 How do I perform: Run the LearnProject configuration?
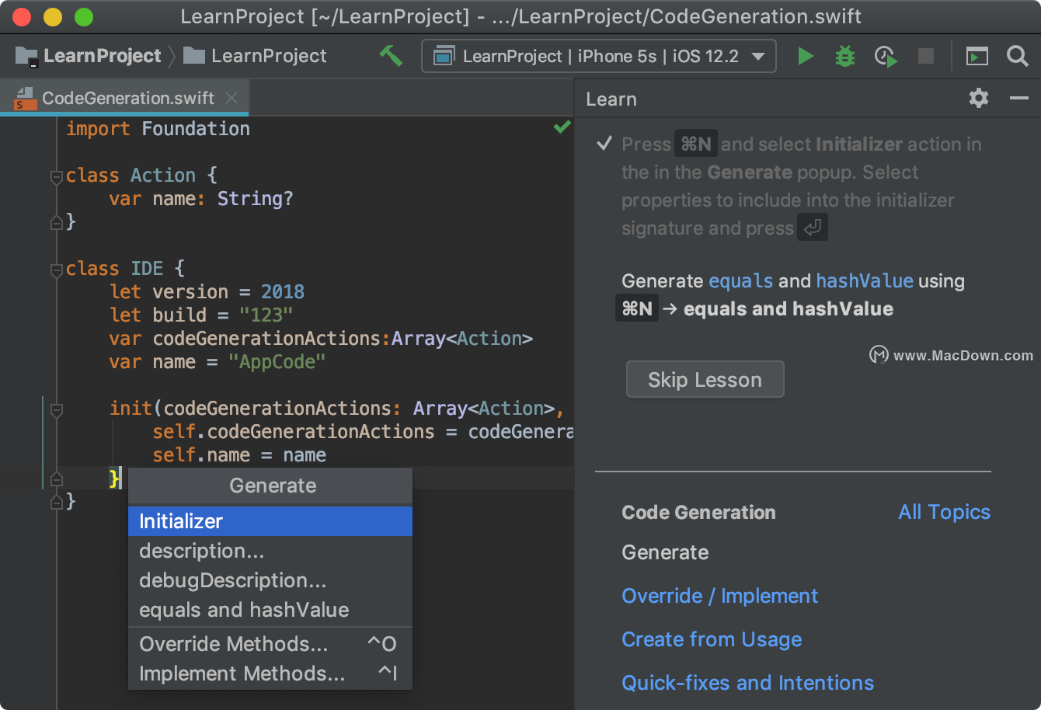[806, 56]
